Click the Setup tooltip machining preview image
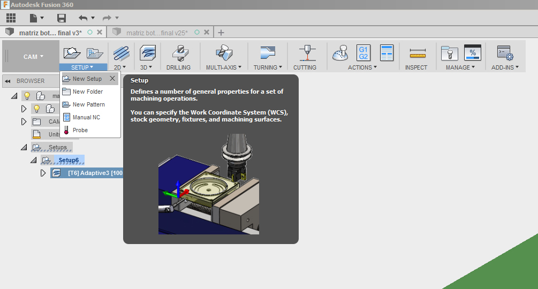538x289 pixels. click(x=209, y=184)
